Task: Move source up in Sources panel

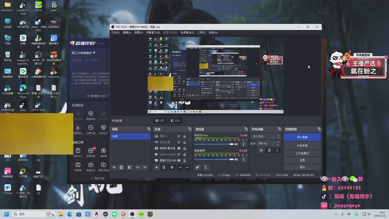Action: (180, 167)
